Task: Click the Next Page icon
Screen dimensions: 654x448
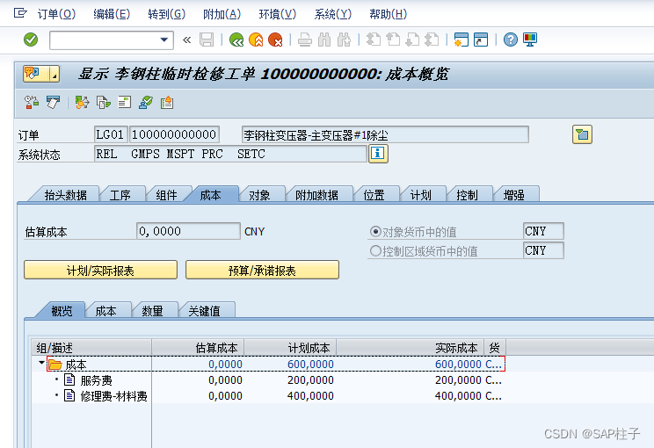Action: tap(412, 40)
